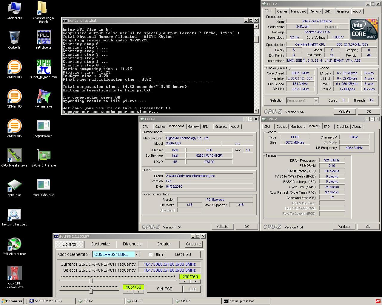This screenshot has width=382, height=305.
Task: Click the console scroll-down arrow
Action: [256, 111]
